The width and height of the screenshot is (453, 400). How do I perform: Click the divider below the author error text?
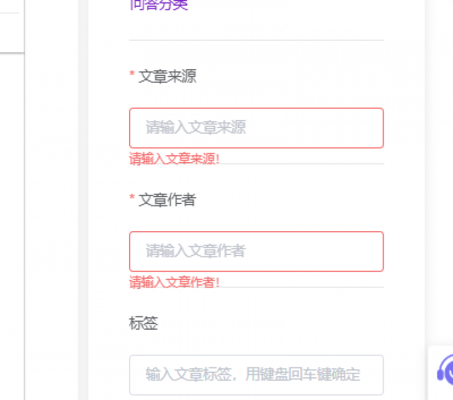pyautogui.click(x=302, y=287)
